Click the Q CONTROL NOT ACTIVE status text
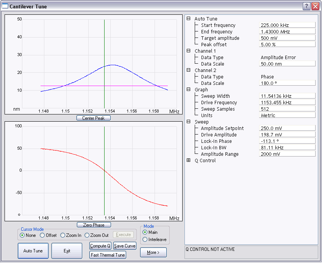322x263 pixels. pyautogui.click(x=210, y=249)
